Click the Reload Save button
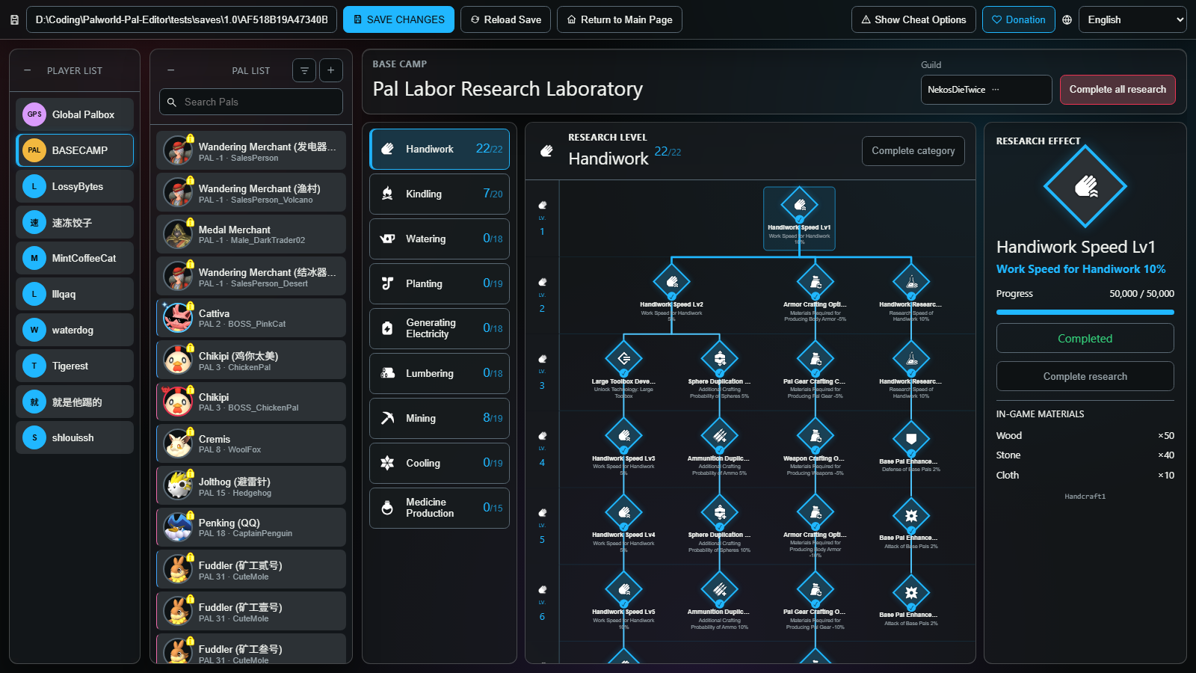Image resolution: width=1196 pixels, height=673 pixels. point(505,19)
